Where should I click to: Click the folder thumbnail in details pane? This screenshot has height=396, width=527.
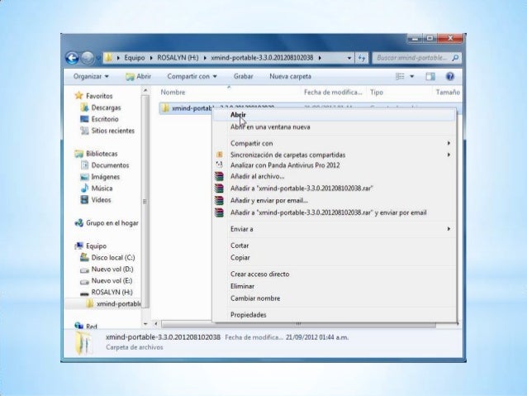pyautogui.click(x=83, y=343)
